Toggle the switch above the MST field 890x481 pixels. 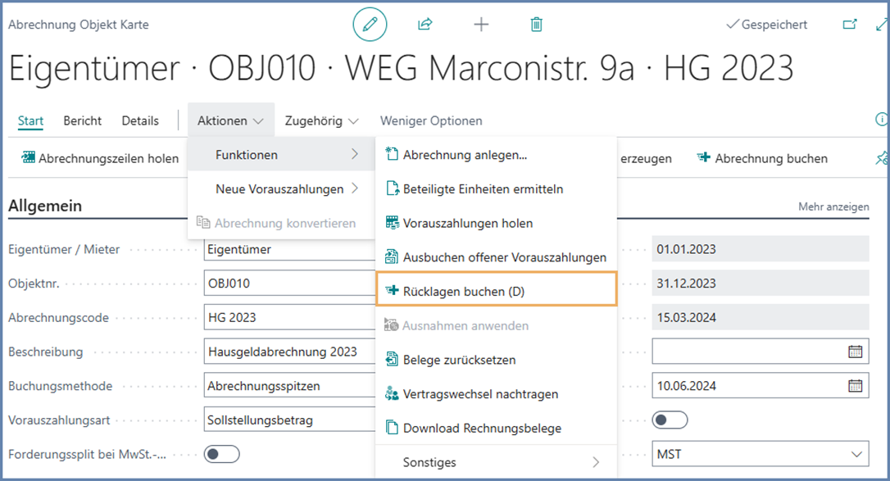pos(670,420)
